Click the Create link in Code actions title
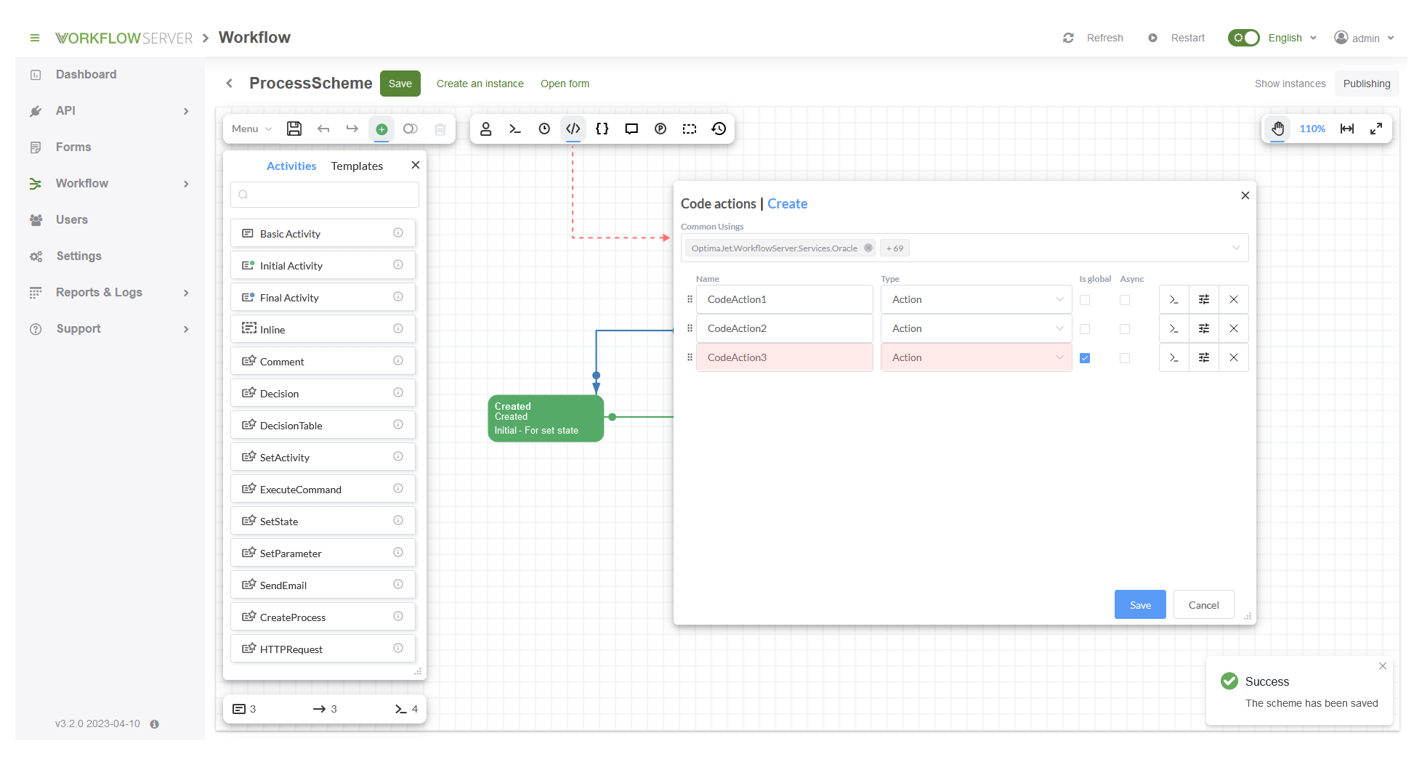The width and height of the screenshot is (1422, 762). click(x=788, y=204)
